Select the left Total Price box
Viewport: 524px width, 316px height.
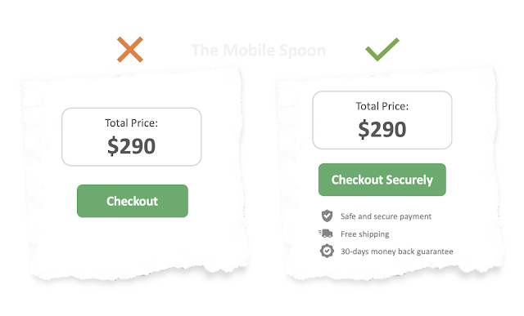tap(131, 136)
